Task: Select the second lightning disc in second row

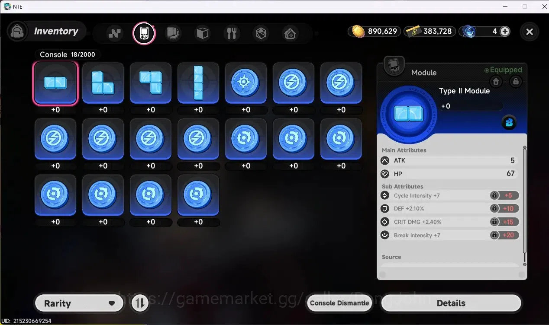Action: pyautogui.click(x=103, y=139)
